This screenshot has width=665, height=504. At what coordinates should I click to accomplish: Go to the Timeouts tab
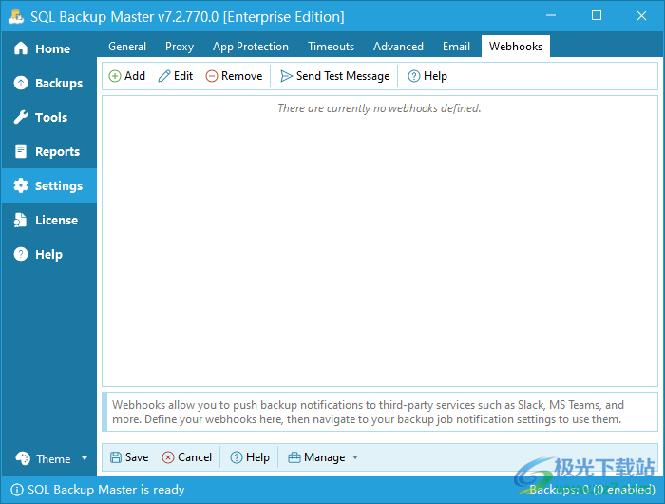pyautogui.click(x=331, y=47)
